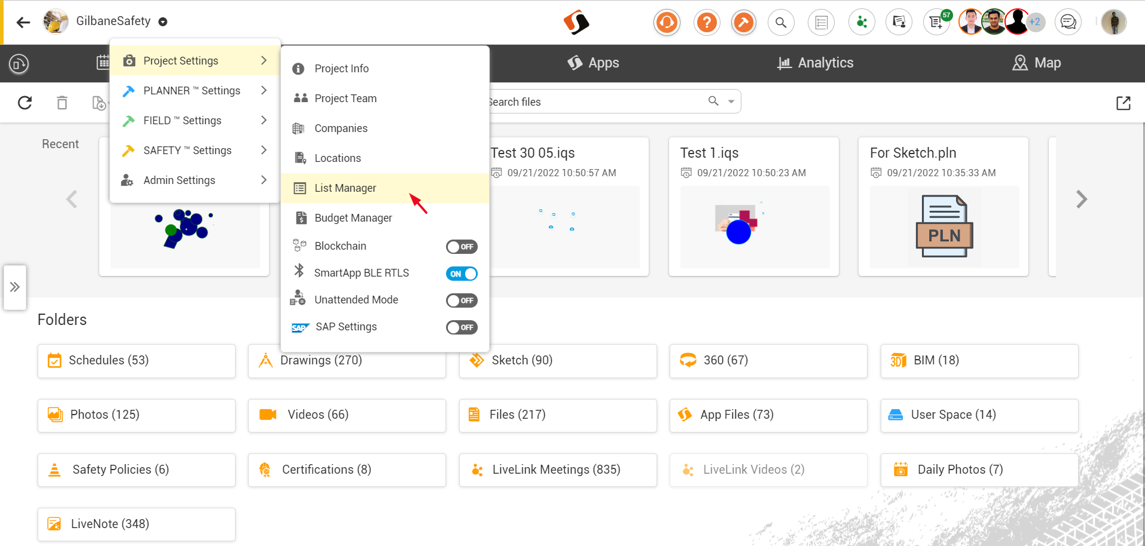Open the Daily Photos (7) folder
Viewport: 1145px width, 546px height.
pyautogui.click(x=979, y=470)
